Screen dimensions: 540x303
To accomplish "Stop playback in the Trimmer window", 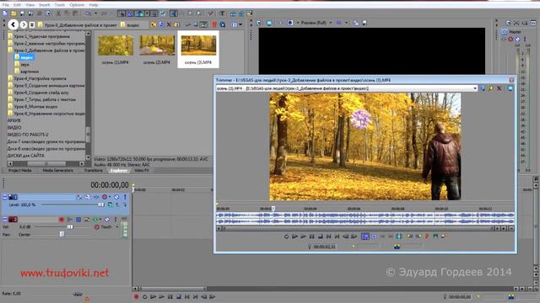I will pos(321,237).
